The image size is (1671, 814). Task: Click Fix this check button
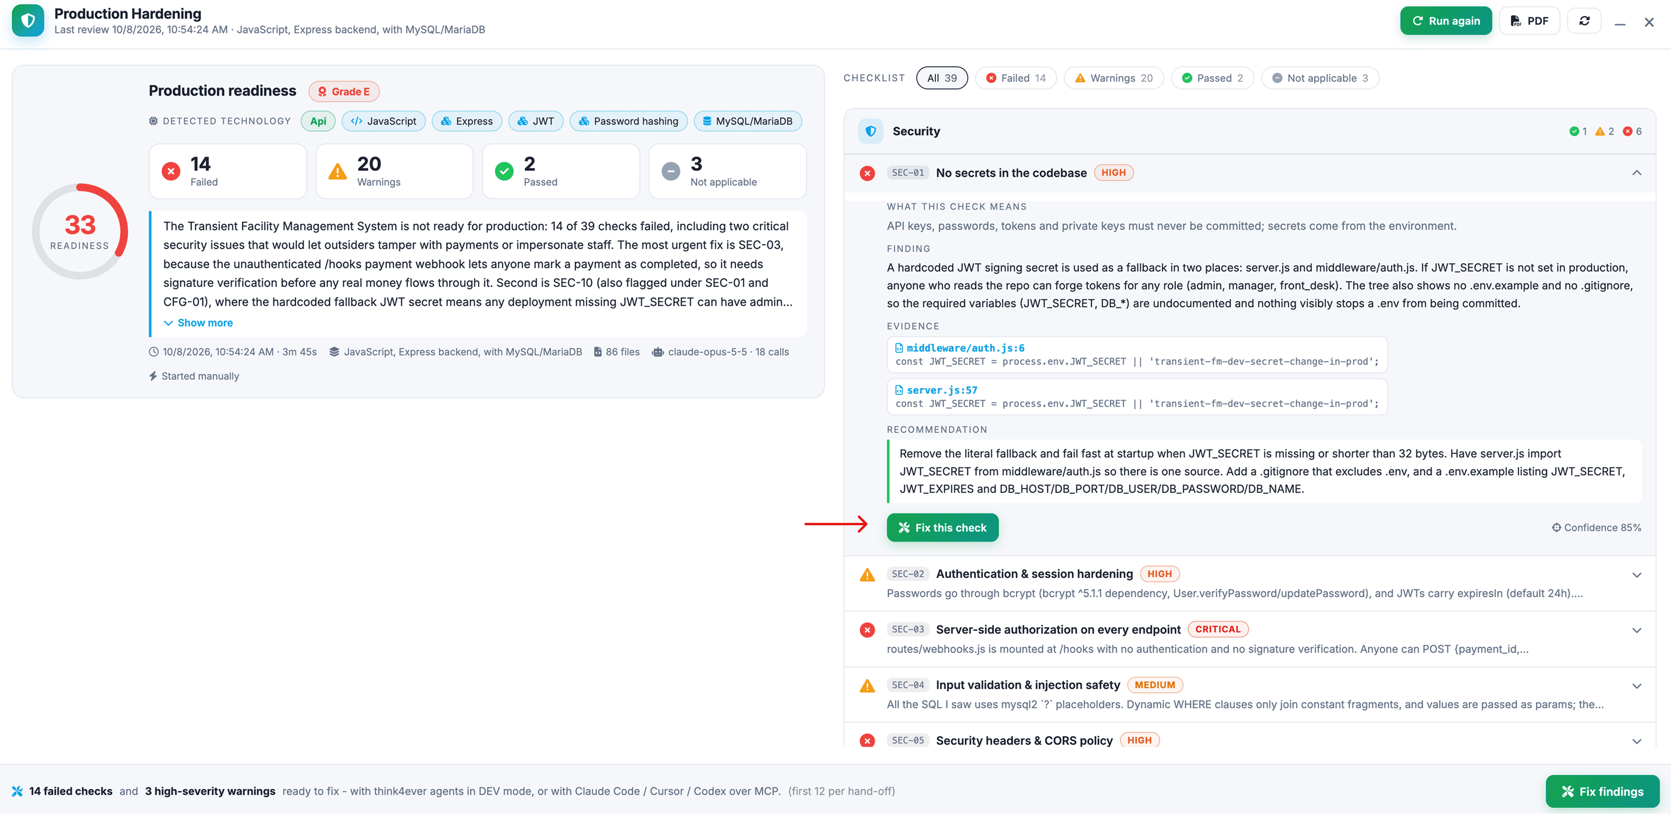coord(942,528)
